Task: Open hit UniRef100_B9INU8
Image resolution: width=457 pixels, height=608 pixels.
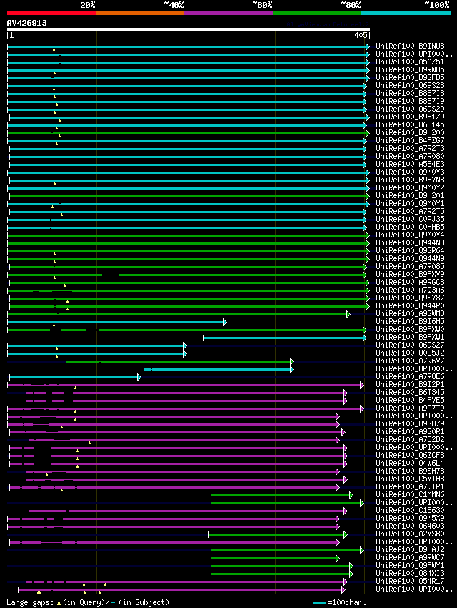Action: tap(410, 46)
